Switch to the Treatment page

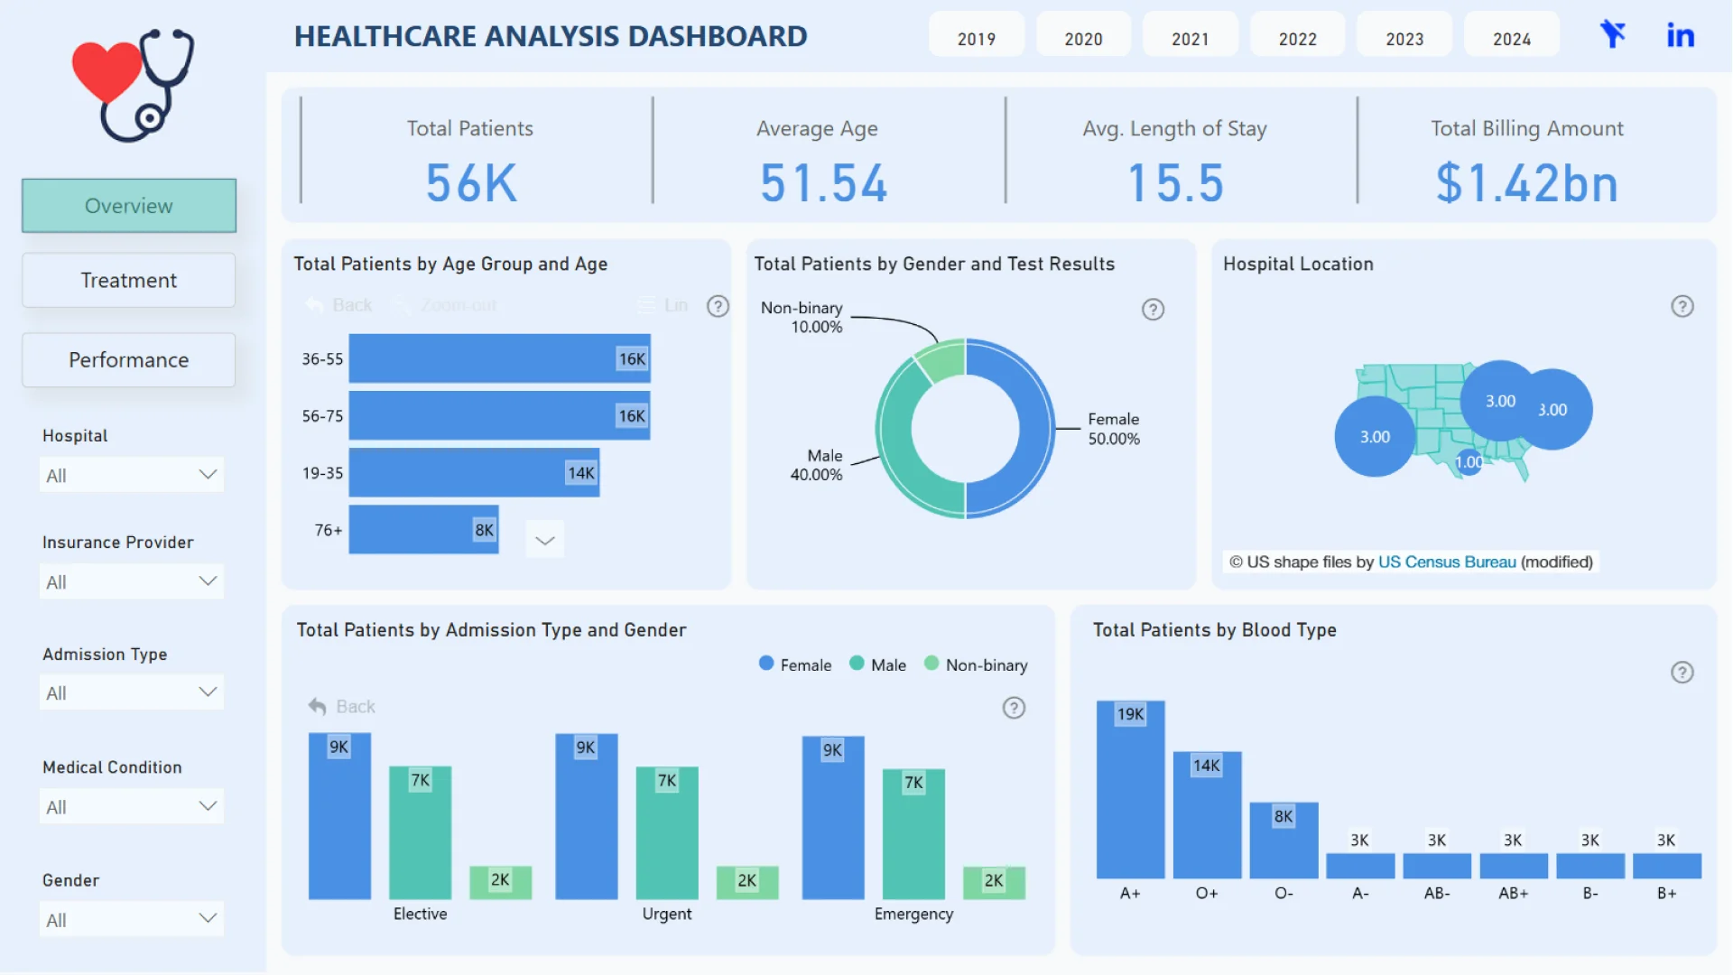[129, 281]
